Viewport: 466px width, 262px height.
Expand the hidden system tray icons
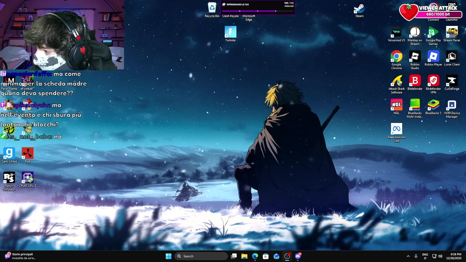[x=408, y=256]
